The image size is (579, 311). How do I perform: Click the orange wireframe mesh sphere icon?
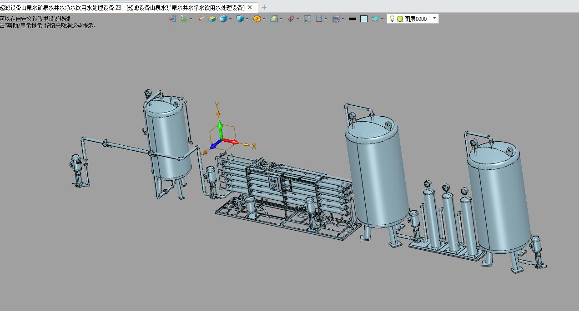point(257,19)
